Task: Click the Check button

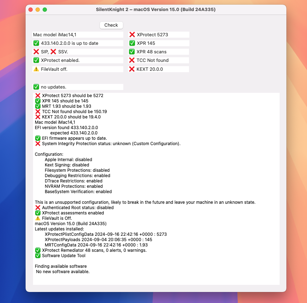Action: click(x=111, y=25)
